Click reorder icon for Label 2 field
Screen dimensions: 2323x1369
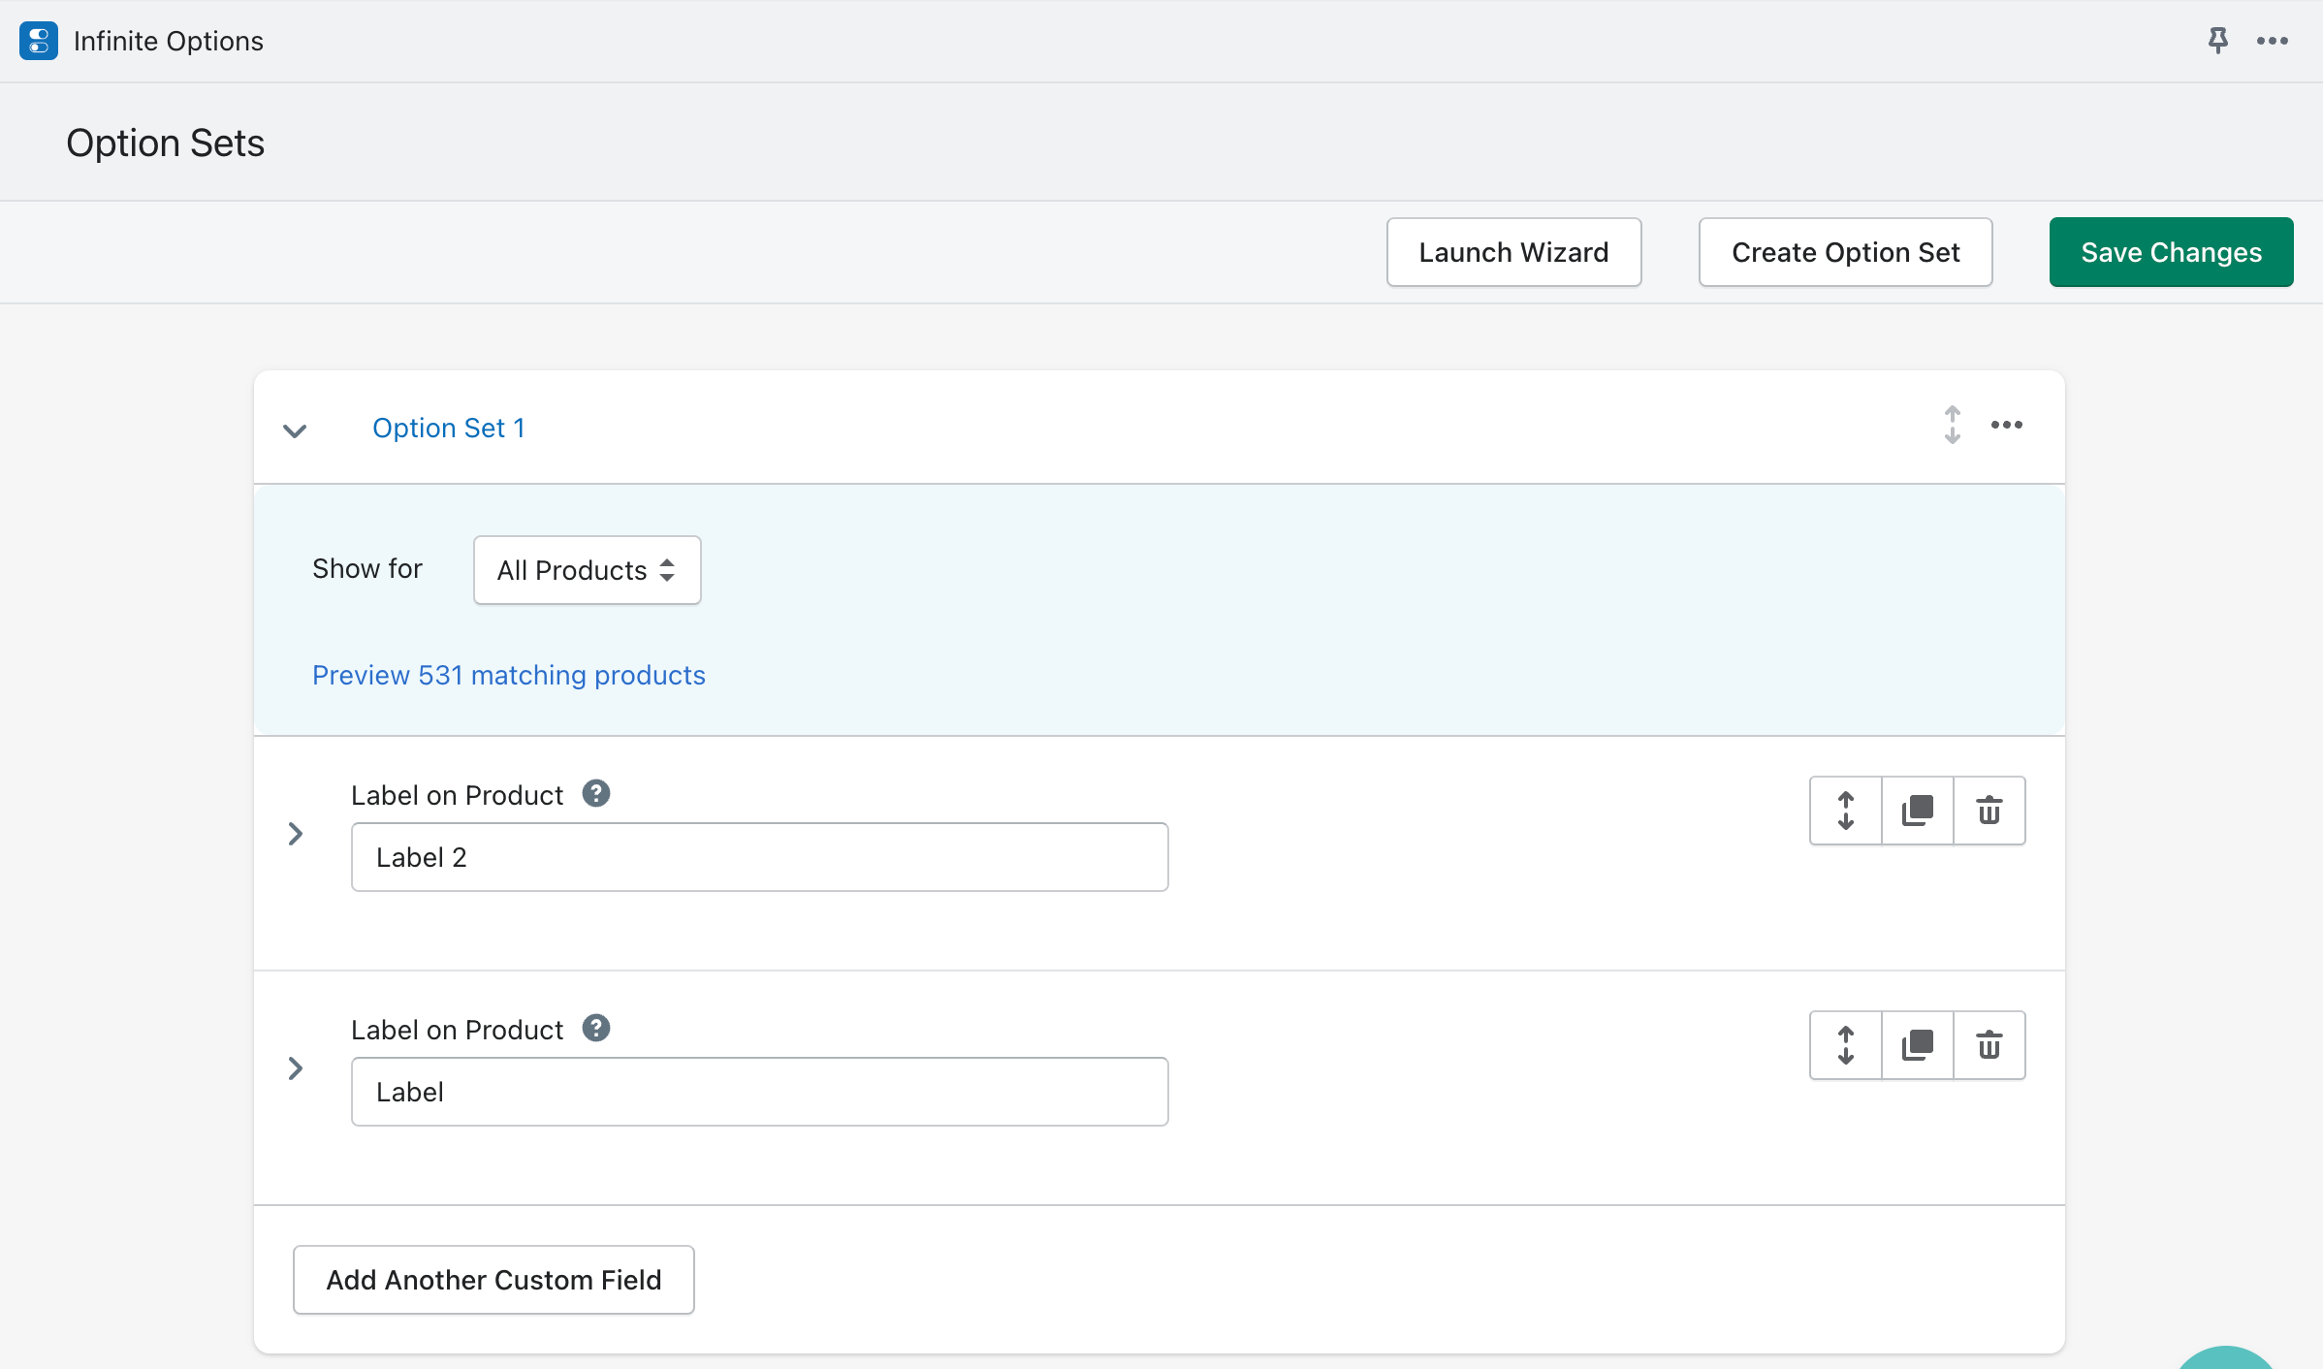[1845, 811]
